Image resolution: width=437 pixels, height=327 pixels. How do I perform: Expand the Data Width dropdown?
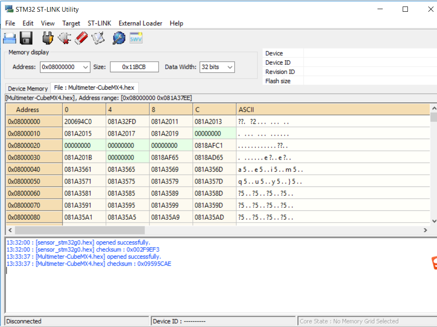[x=230, y=67]
